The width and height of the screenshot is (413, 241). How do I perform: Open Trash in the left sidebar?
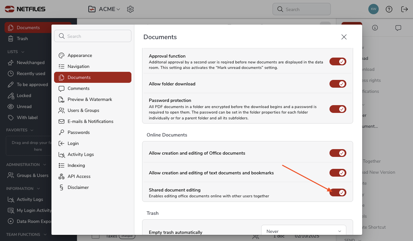tap(22, 38)
